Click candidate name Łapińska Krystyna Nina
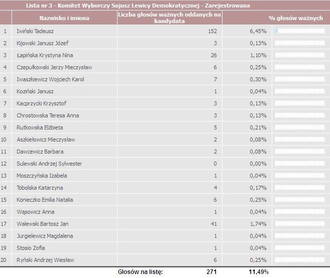 coord(45,55)
